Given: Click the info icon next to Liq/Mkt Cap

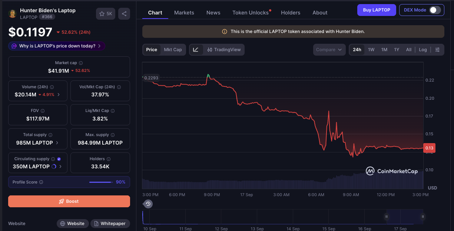Looking at the screenshot, I should click(113, 111).
